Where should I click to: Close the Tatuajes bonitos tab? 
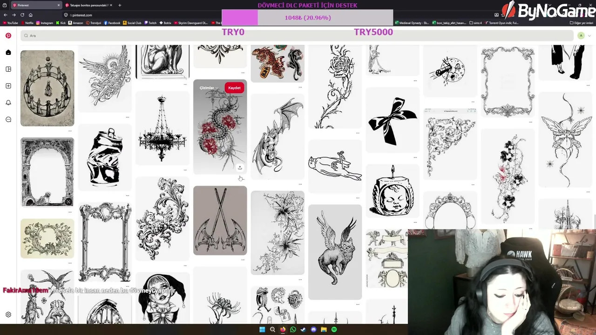click(x=112, y=5)
